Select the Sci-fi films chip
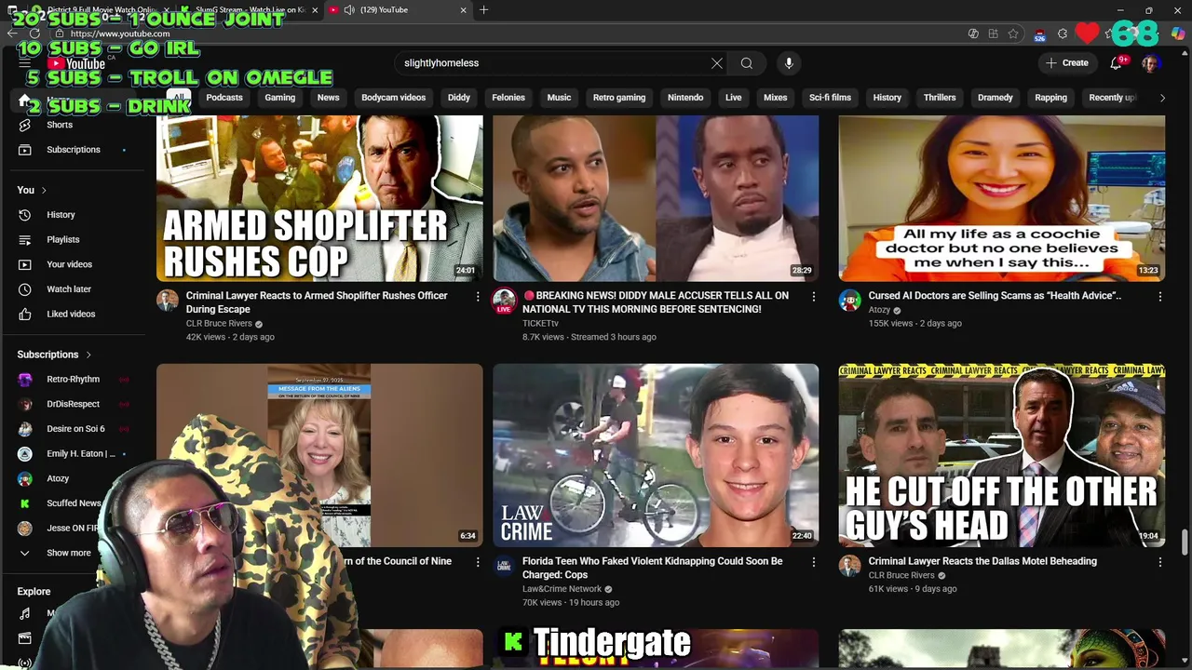Screen dimensions: 1192x670 point(830,98)
